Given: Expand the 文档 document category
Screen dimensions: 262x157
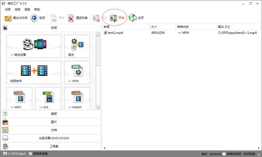Looking at the screenshot, I should pyautogui.click(x=51, y=130).
